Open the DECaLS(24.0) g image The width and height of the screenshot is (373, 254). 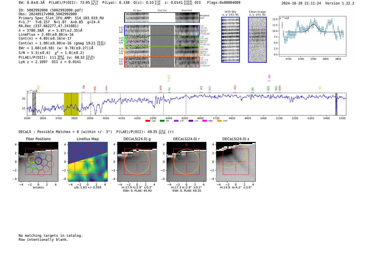(137, 162)
